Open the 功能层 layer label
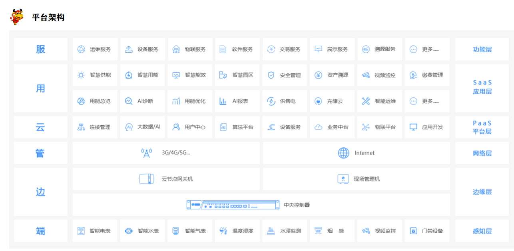Screen dimensions: 514x251 tap(482, 49)
